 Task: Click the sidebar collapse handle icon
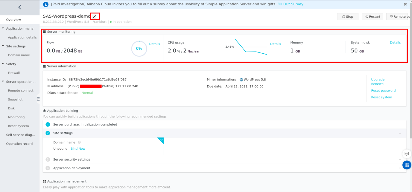tap(38, 99)
